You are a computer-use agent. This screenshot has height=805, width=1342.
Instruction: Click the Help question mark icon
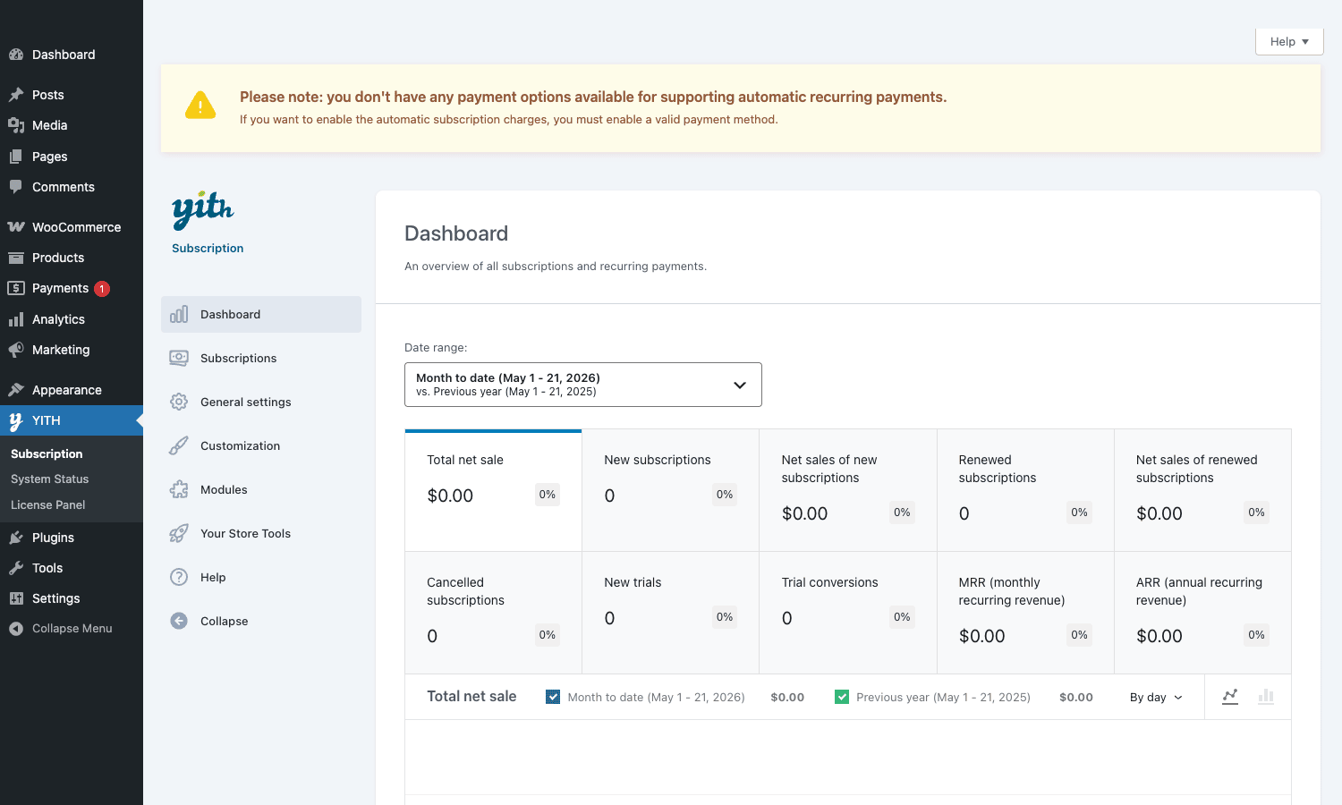click(179, 577)
